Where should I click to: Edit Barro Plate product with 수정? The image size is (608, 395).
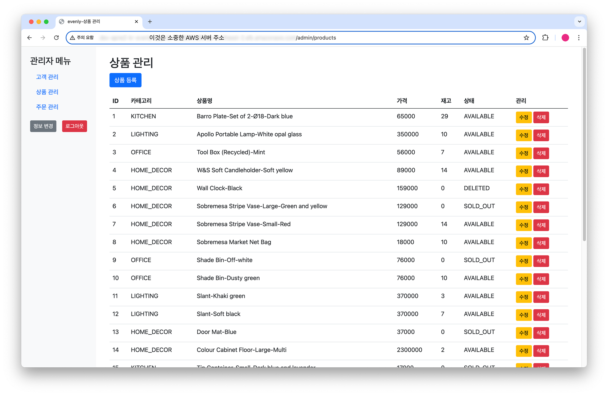pos(524,117)
